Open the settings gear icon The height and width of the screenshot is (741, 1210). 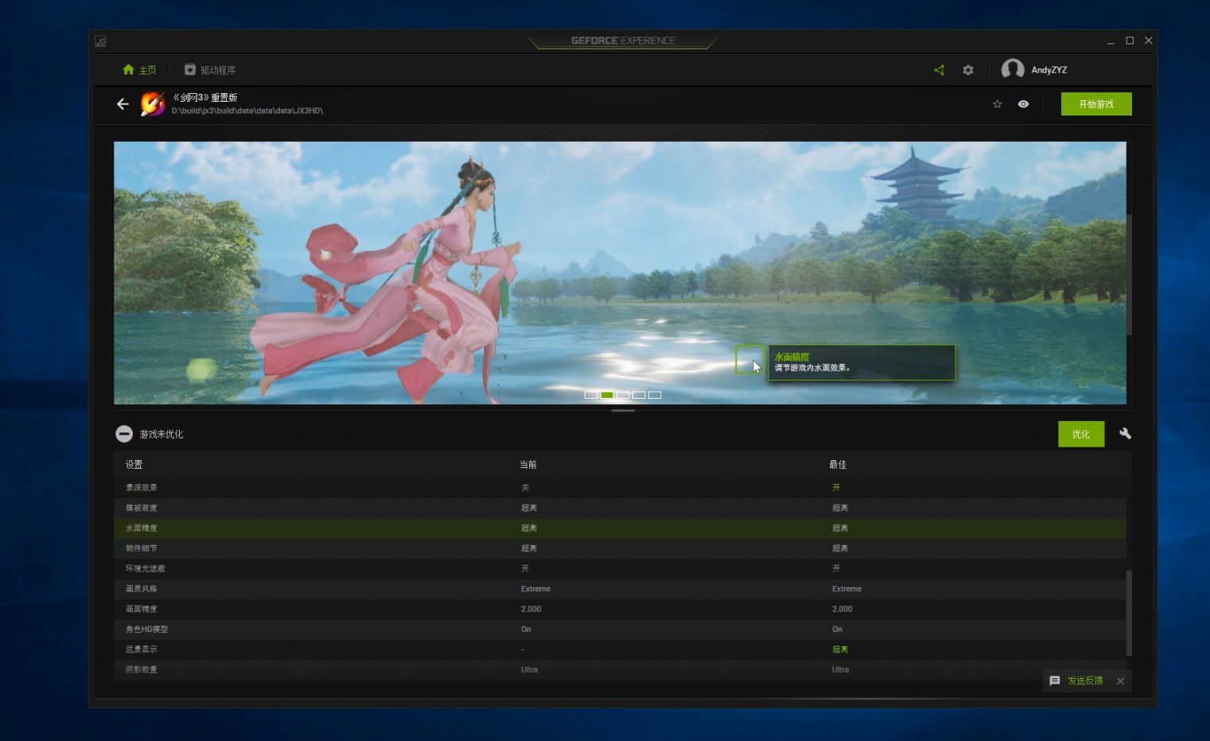click(968, 70)
